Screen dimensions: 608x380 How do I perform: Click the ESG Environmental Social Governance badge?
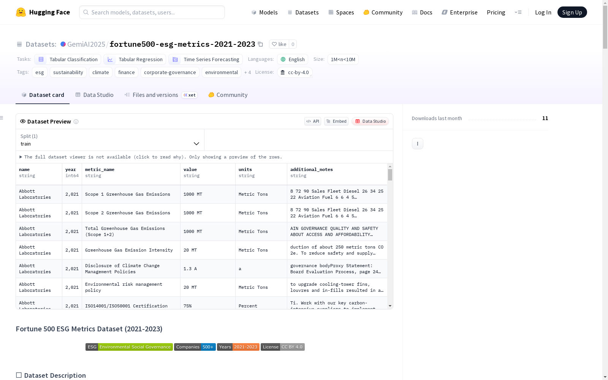129,347
